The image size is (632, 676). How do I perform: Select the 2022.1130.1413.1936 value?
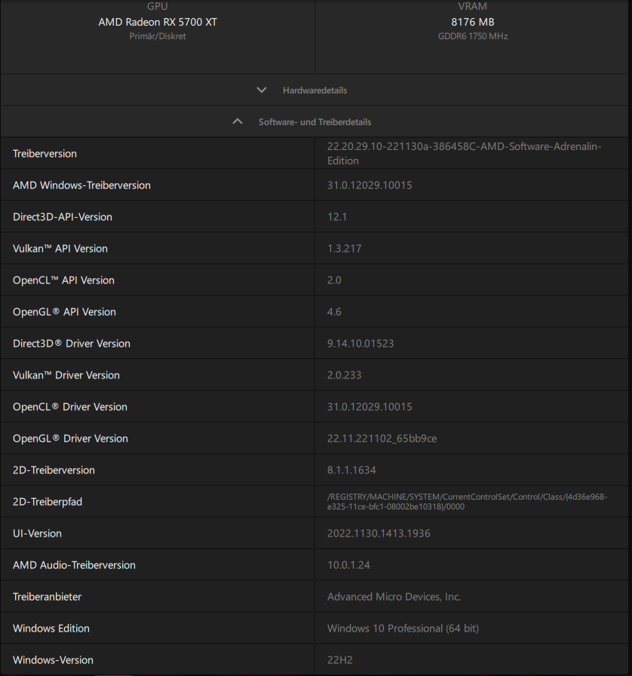(x=379, y=534)
